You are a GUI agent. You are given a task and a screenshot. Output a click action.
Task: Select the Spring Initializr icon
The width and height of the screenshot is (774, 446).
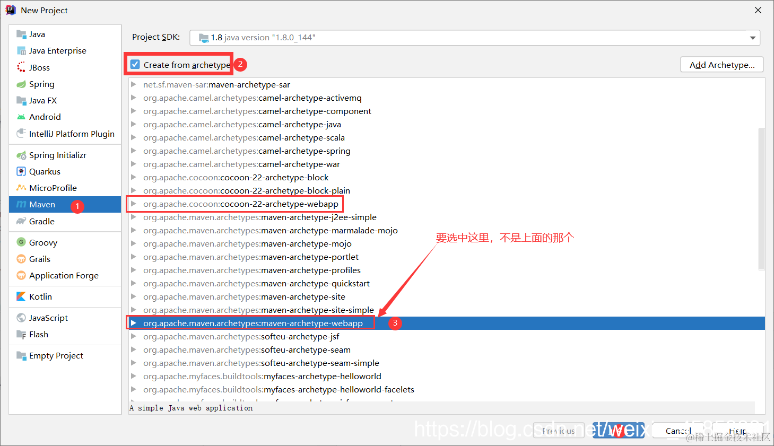point(21,155)
